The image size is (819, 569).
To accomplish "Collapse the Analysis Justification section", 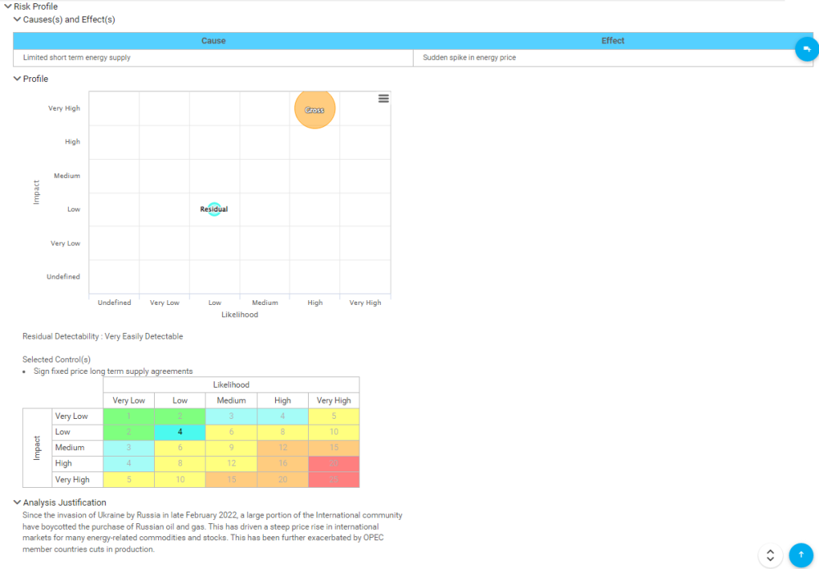I will pos(17,502).
